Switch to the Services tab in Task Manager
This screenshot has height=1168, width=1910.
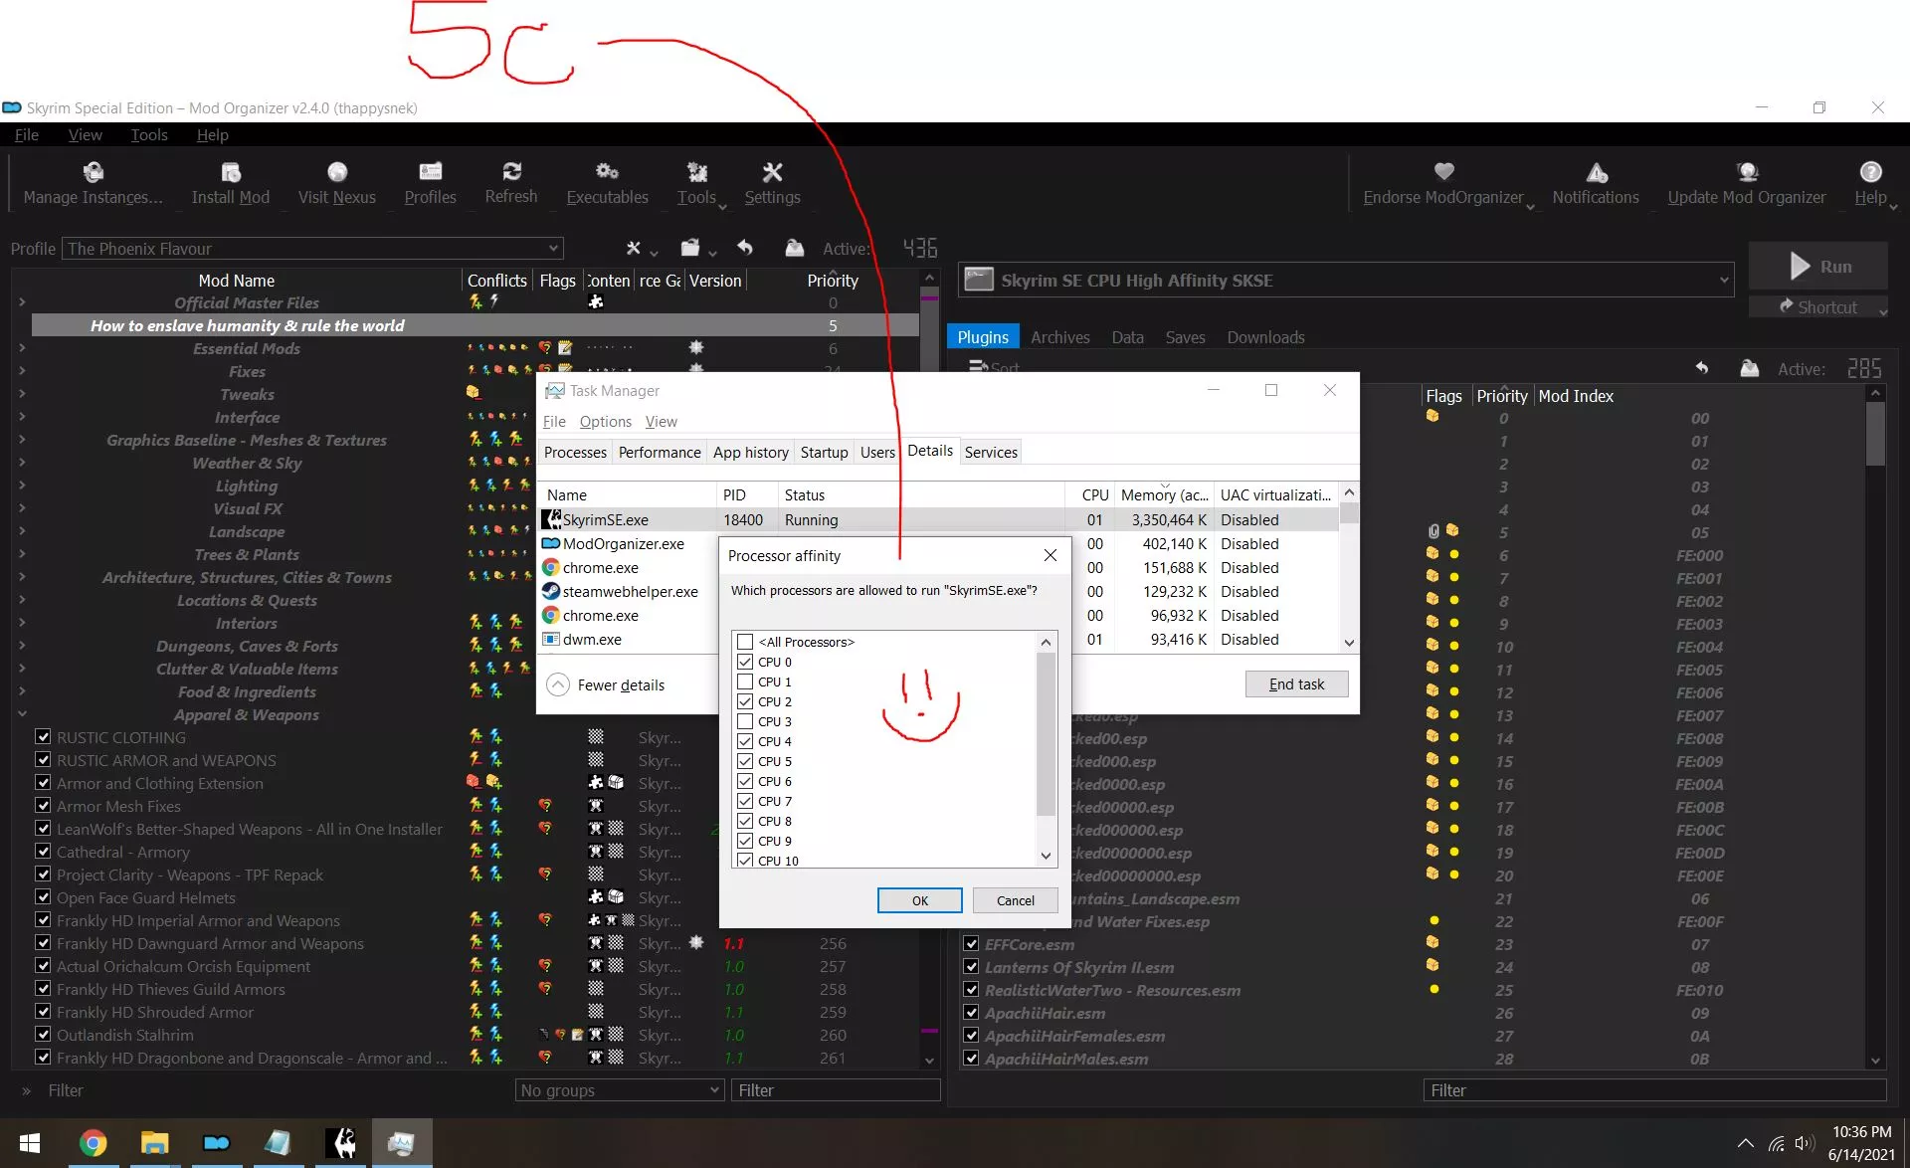pos(991,452)
